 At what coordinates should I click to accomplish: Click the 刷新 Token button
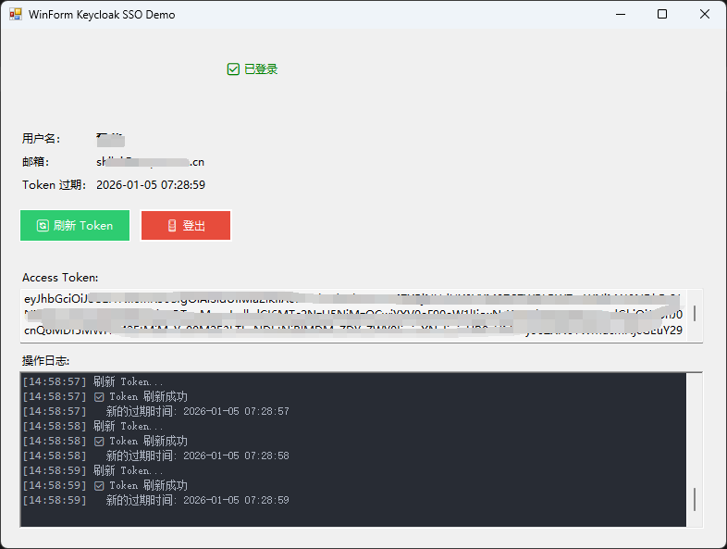click(x=75, y=226)
